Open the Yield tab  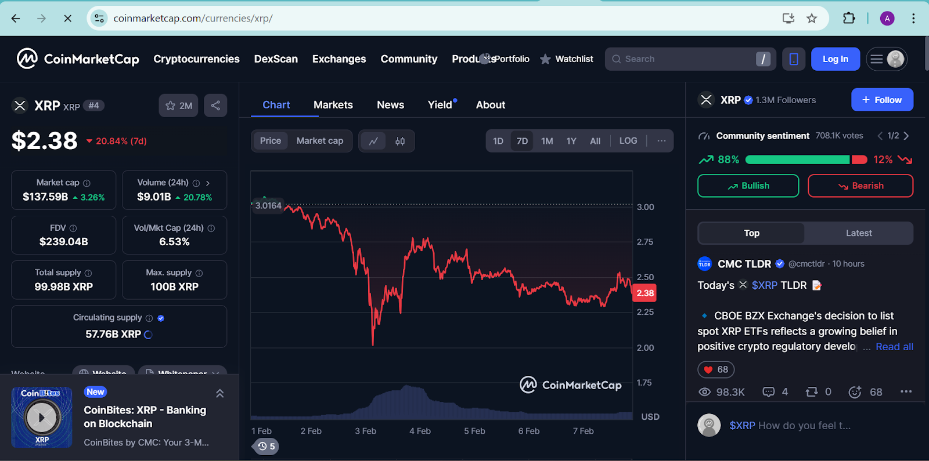pos(440,105)
